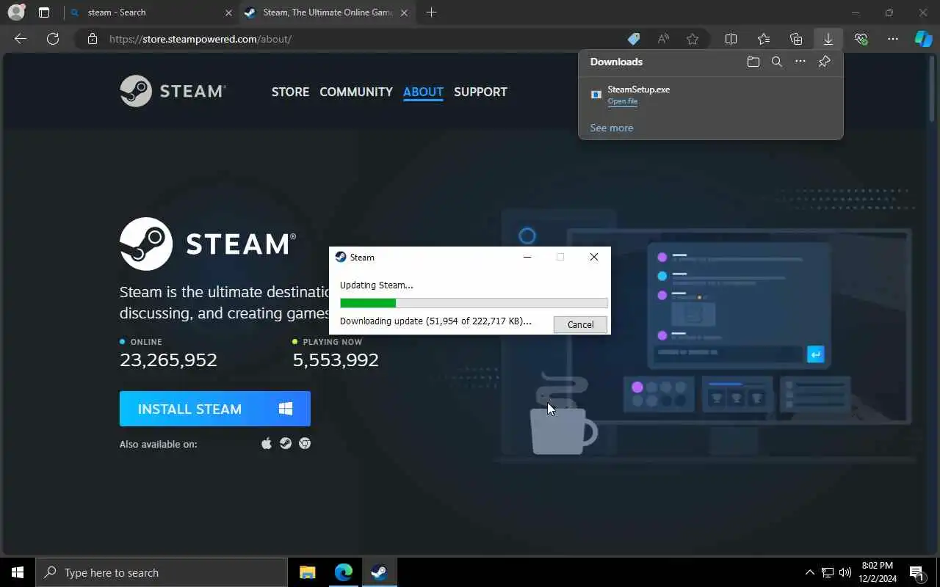Pin the Downloads panel
Image resolution: width=940 pixels, height=587 pixels.
(x=824, y=62)
